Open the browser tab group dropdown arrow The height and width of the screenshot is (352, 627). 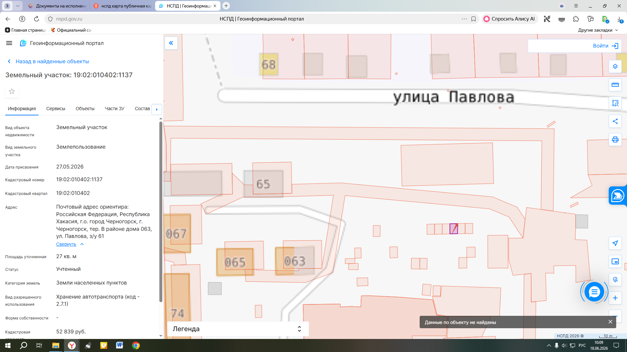[x=18, y=6]
